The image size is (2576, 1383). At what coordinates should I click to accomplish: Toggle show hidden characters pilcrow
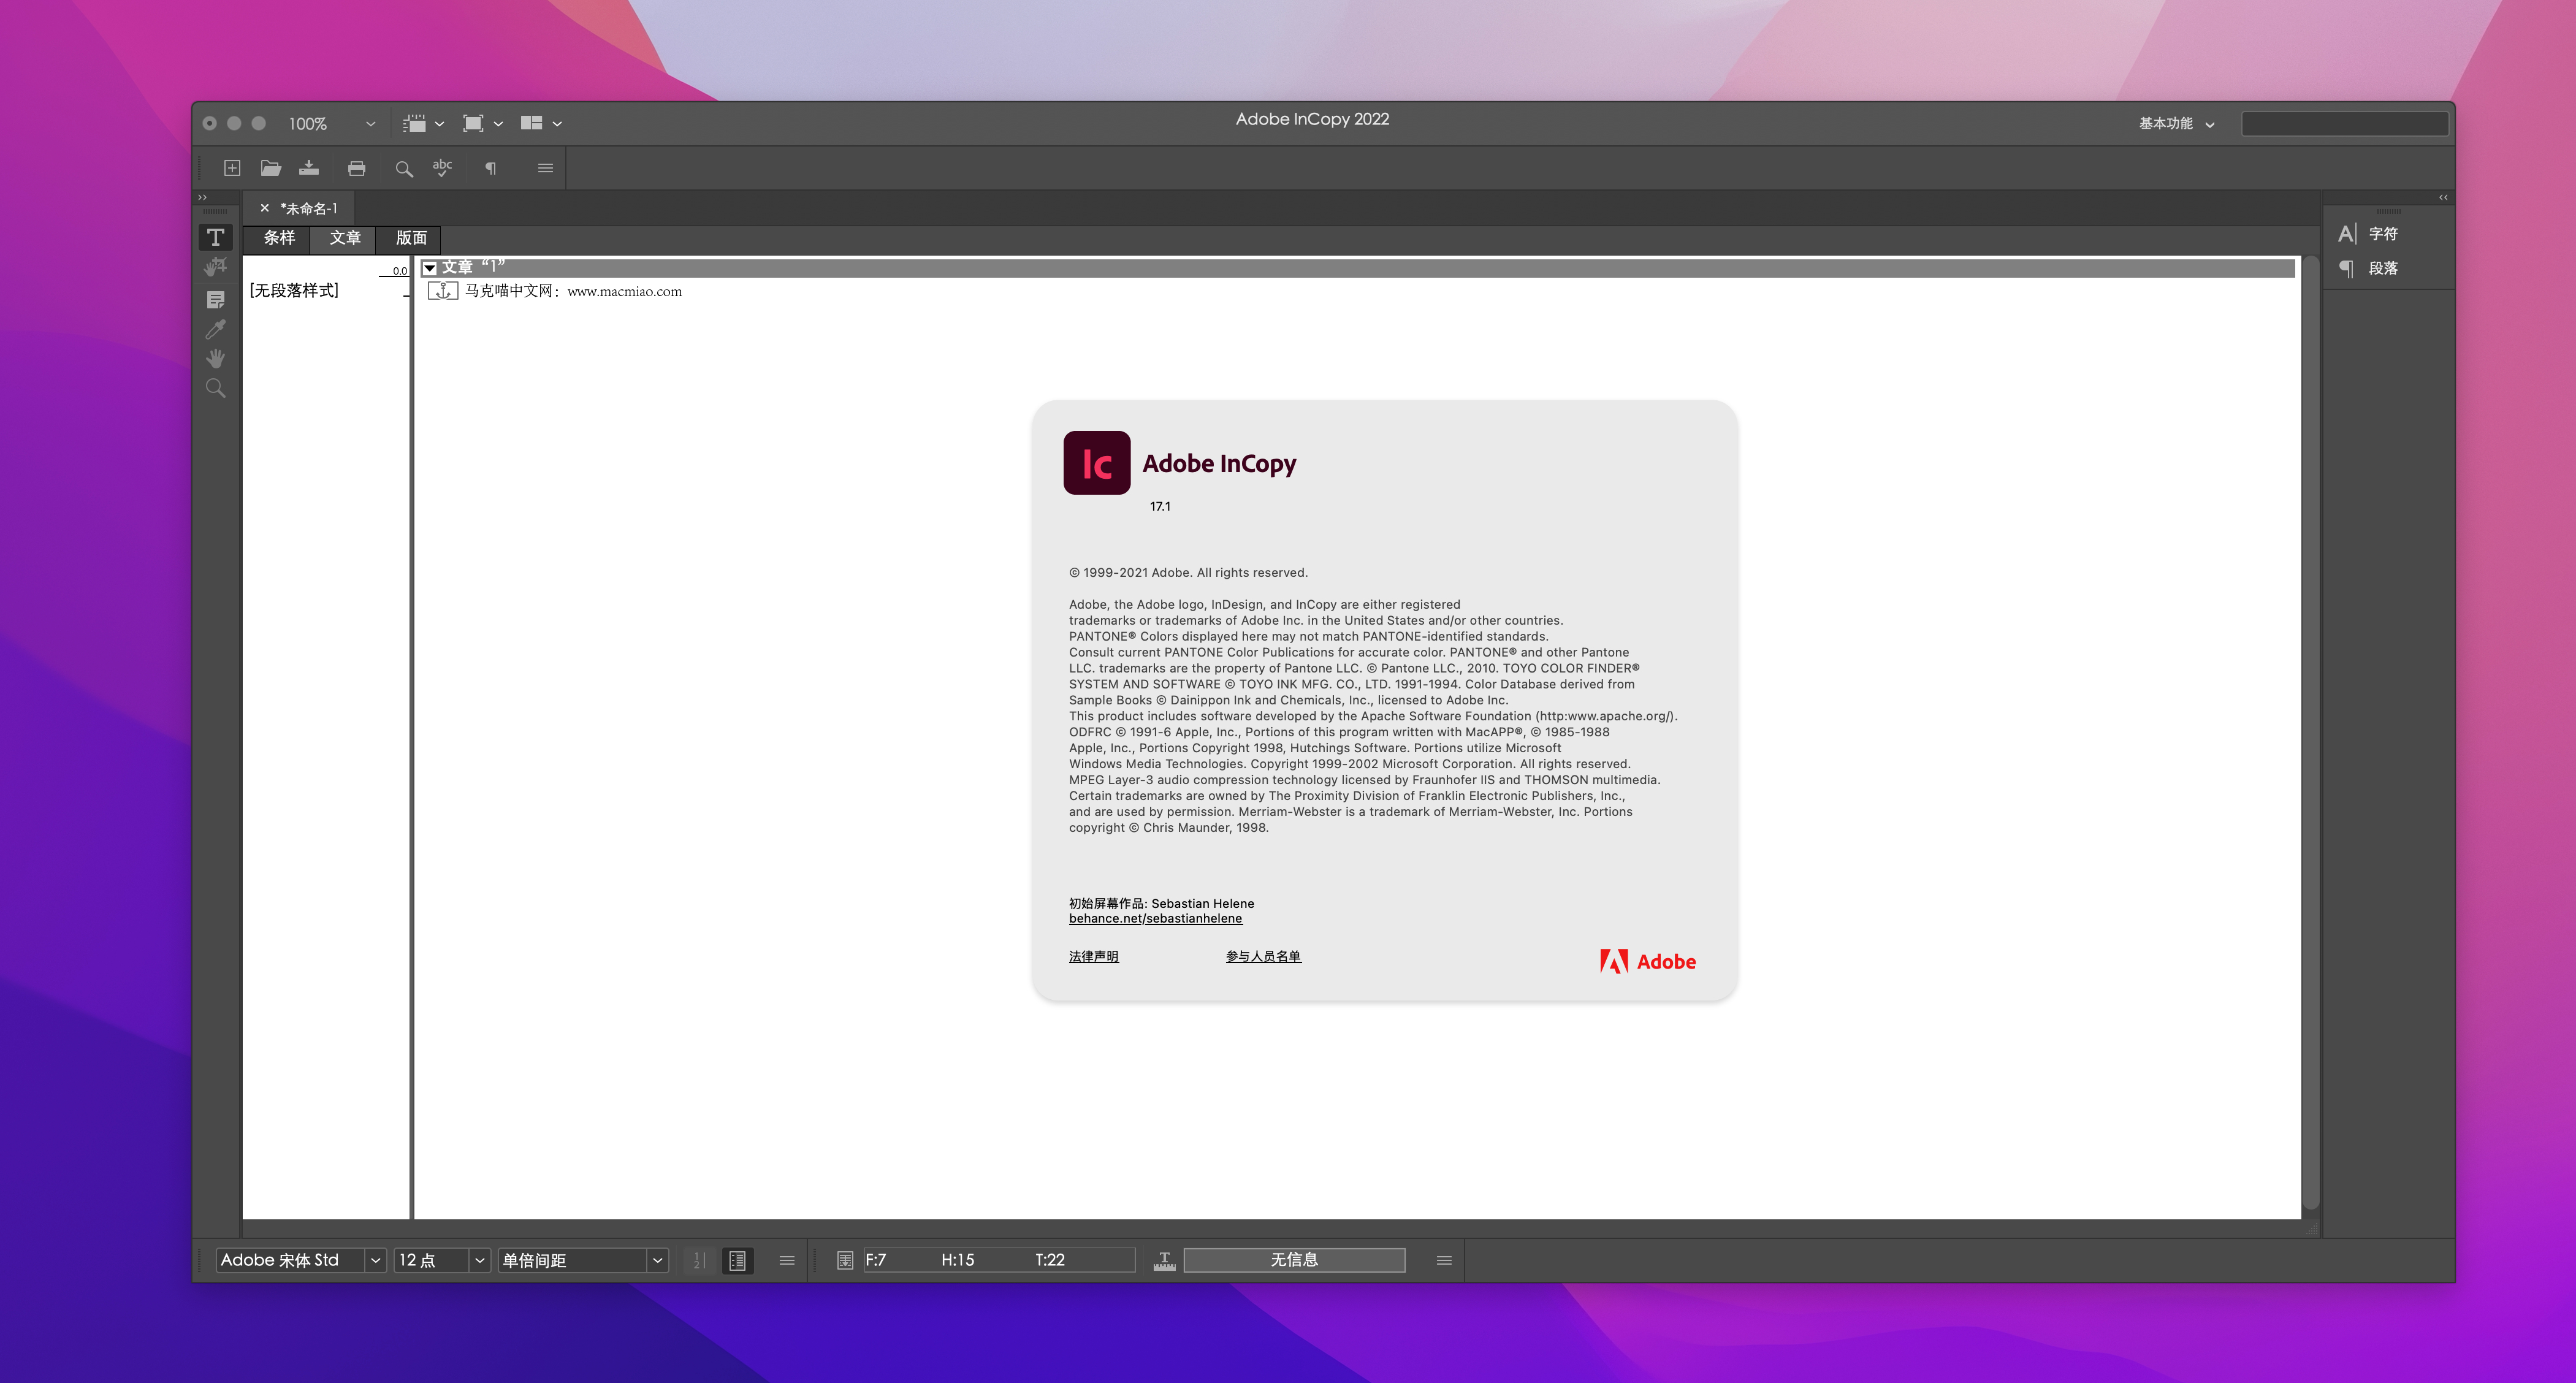[490, 168]
